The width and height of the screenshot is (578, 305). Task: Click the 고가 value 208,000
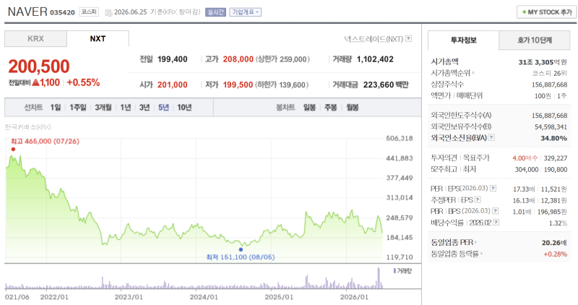coord(238,59)
